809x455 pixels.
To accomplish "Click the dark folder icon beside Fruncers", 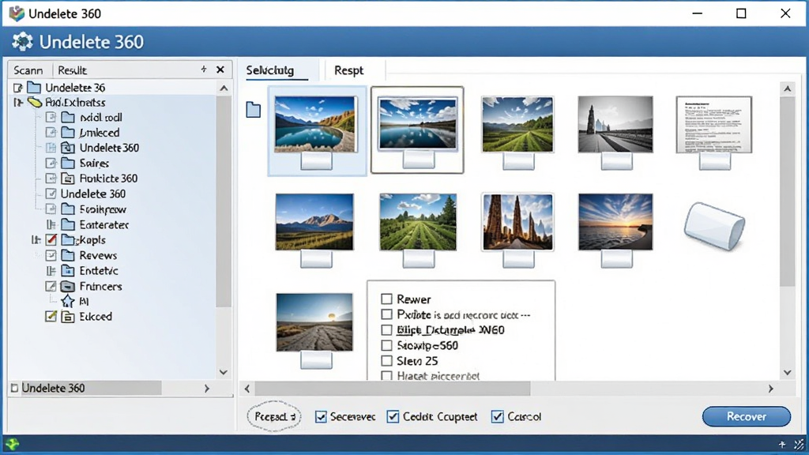I will pyautogui.click(x=68, y=286).
